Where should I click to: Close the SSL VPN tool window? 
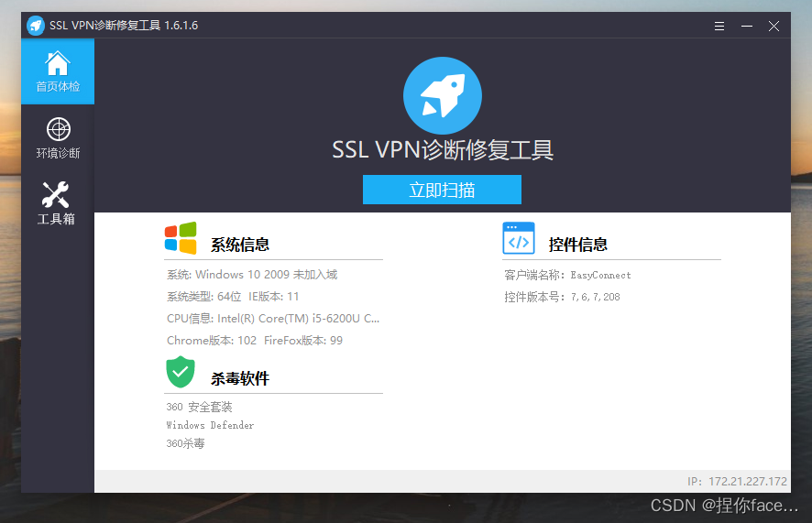pos(774,26)
